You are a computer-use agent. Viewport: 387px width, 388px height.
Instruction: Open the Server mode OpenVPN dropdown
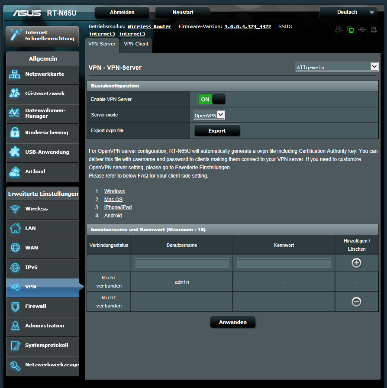[210, 115]
